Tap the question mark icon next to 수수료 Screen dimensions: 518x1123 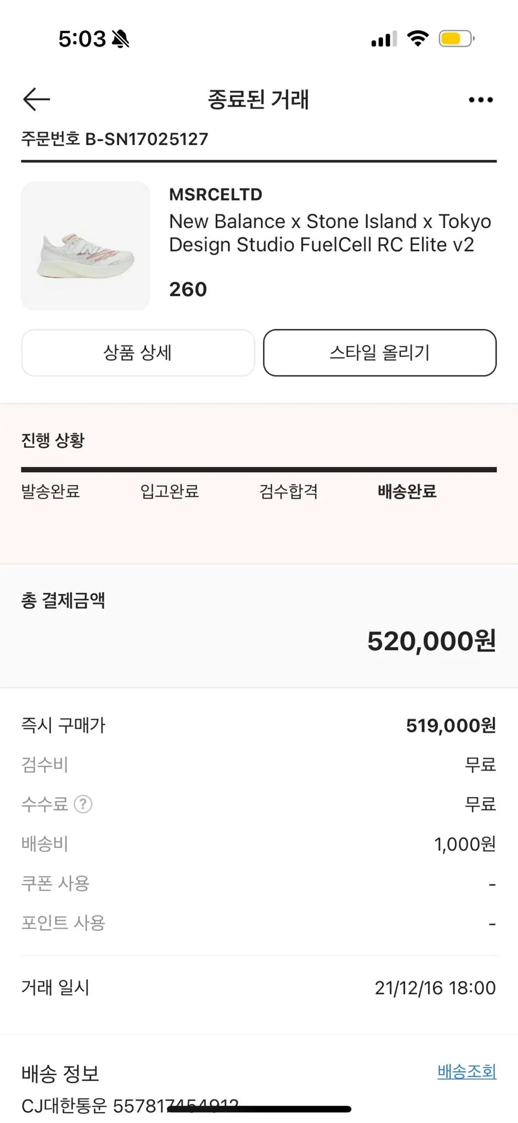pos(83,804)
